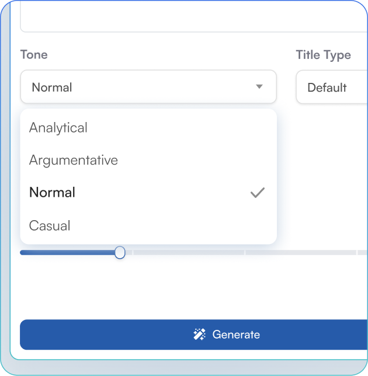Image resolution: width=368 pixels, height=376 pixels.
Task: Click the slider tick just right of the handle
Action: 133,252
